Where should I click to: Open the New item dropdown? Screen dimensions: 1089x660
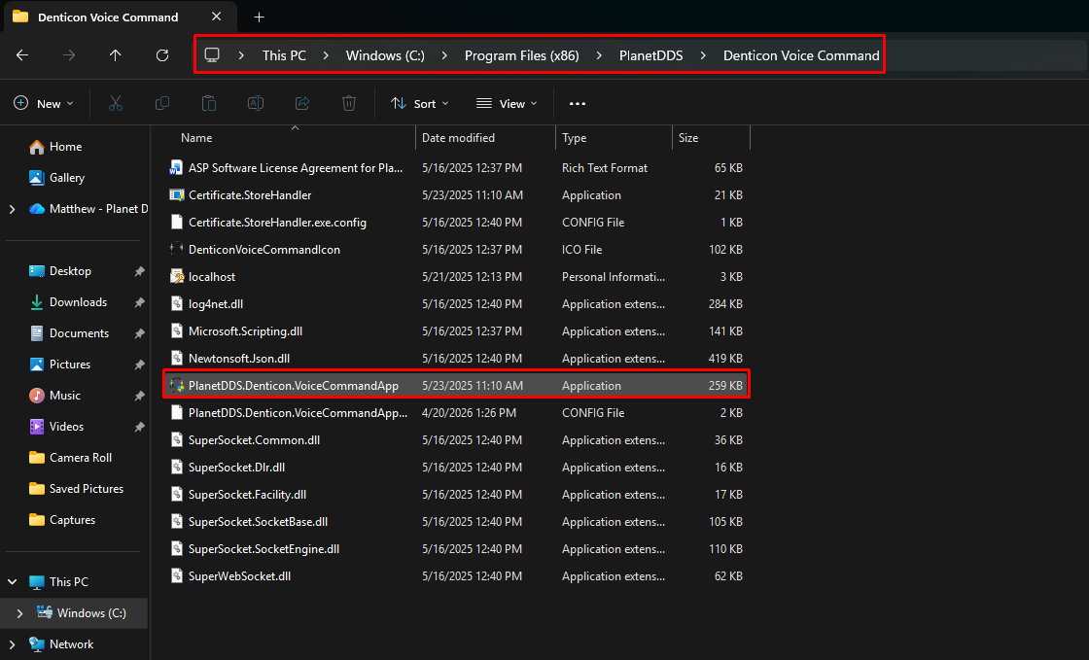click(x=43, y=103)
